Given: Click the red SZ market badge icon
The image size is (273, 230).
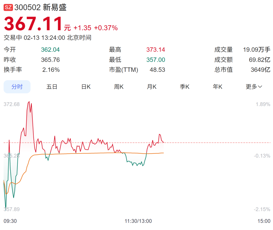Looking at the screenshot, I should pos(8,8).
